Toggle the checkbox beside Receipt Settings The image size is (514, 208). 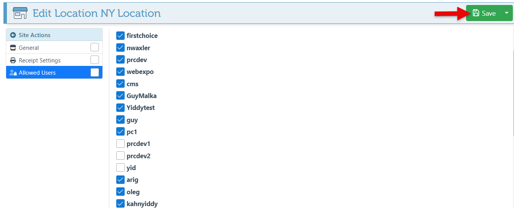[95, 60]
